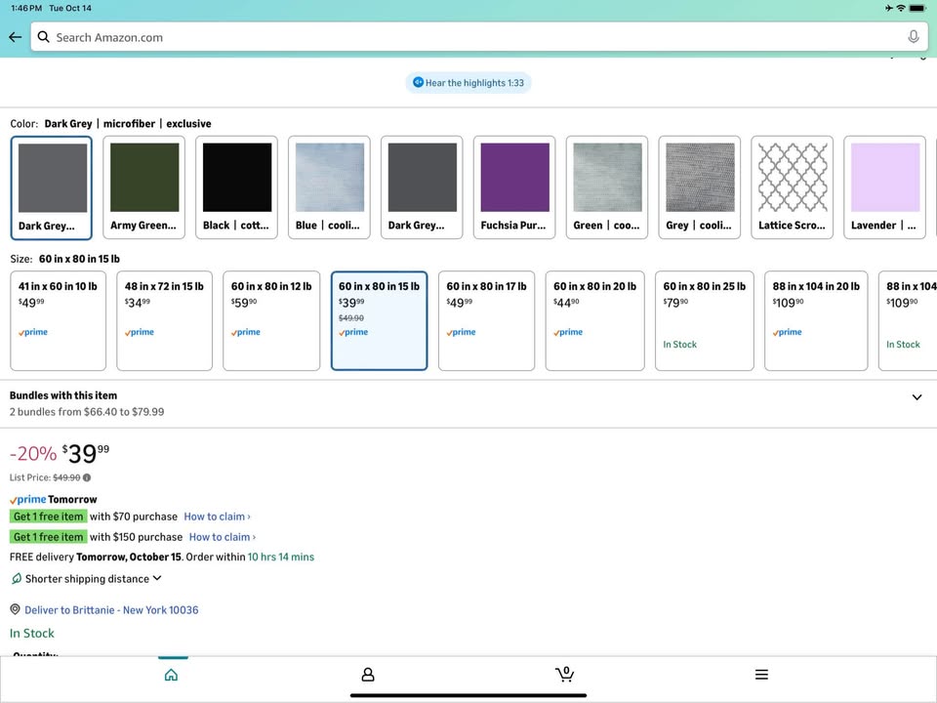Open the hamburger menu icon
This screenshot has height=703, width=937.
point(761,674)
